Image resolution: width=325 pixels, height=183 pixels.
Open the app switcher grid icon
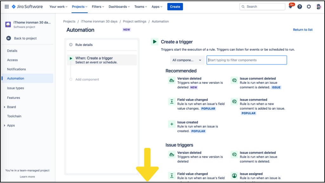tap(7, 7)
